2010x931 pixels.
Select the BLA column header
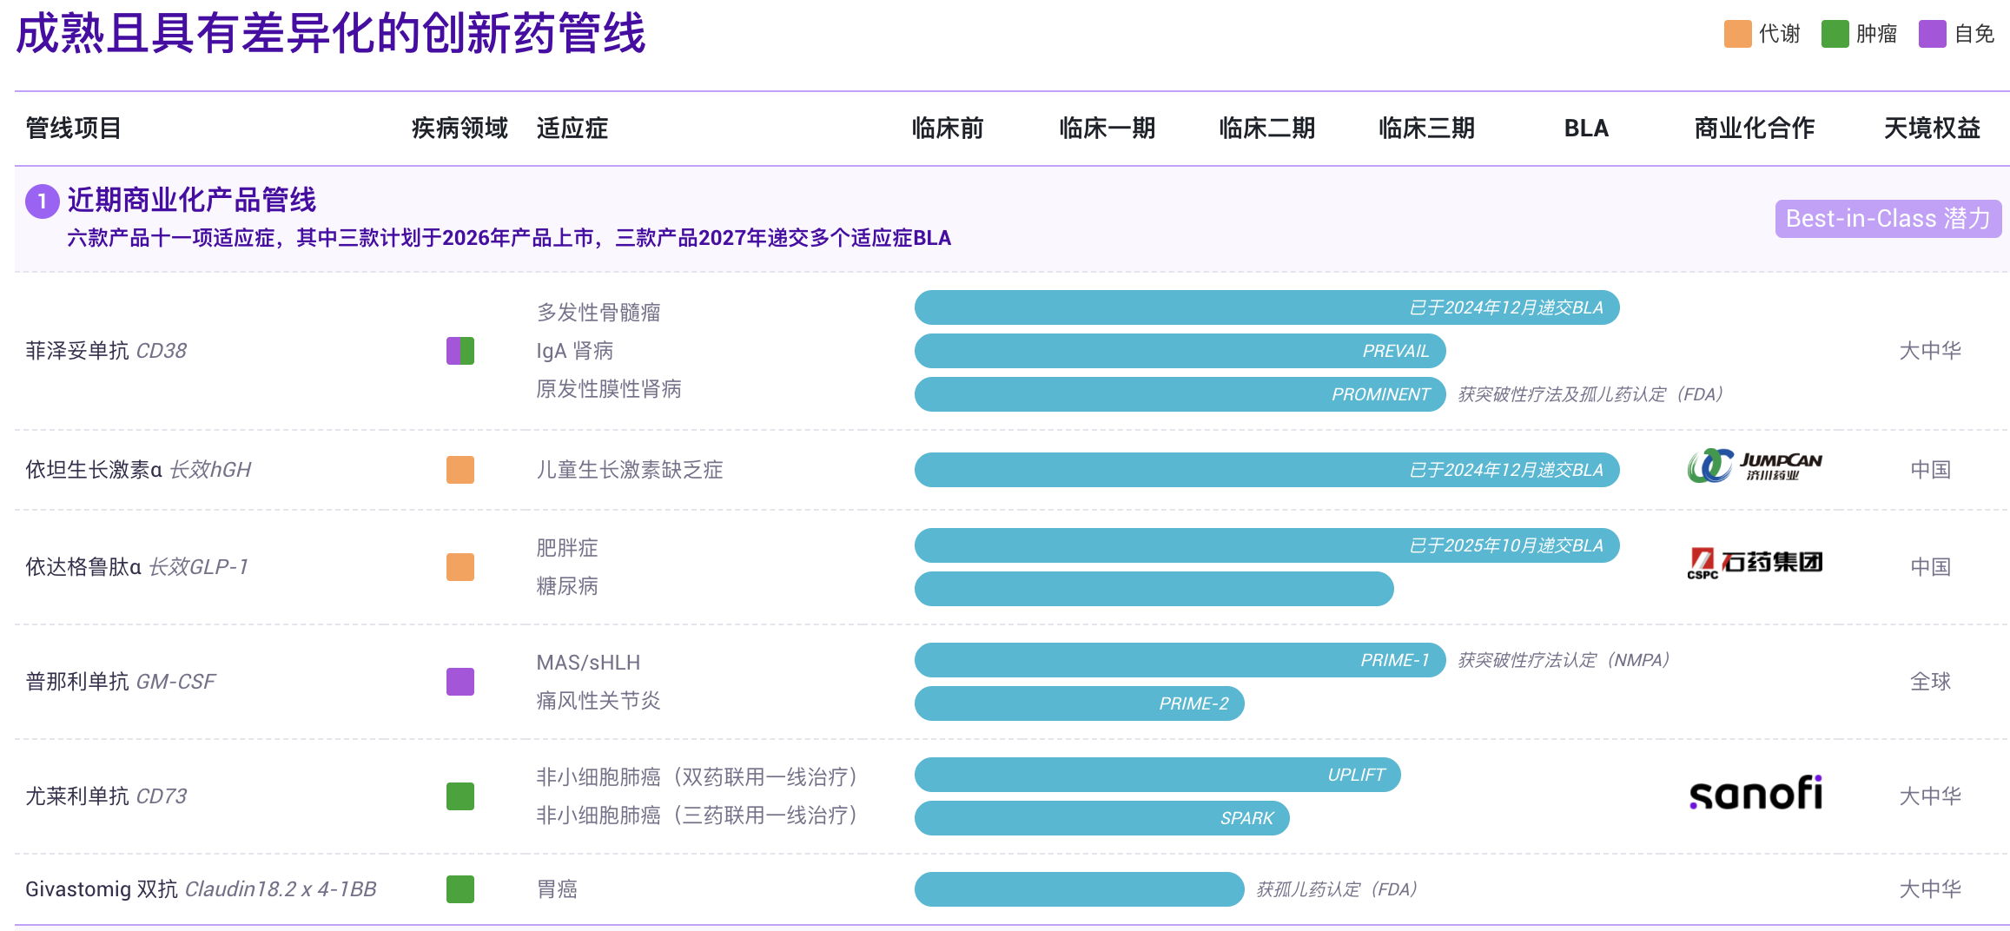tap(1586, 129)
